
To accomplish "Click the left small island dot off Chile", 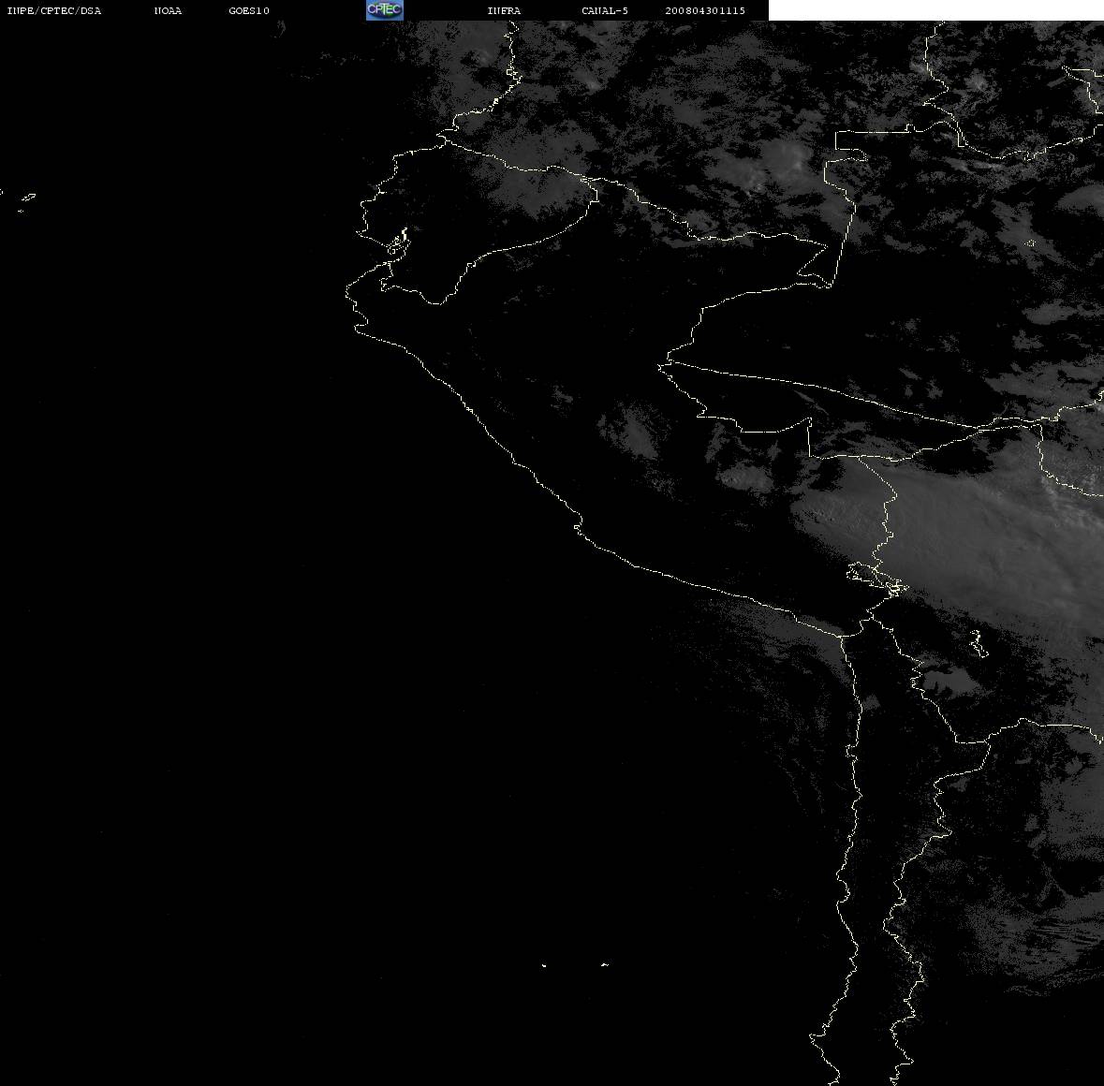I will point(544,965).
